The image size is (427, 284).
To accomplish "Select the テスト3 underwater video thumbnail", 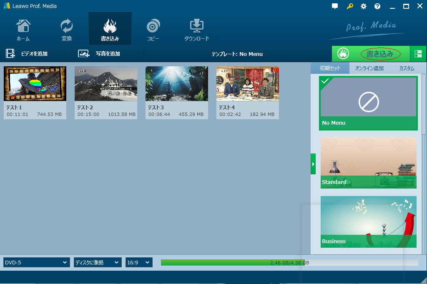I will point(177,83).
